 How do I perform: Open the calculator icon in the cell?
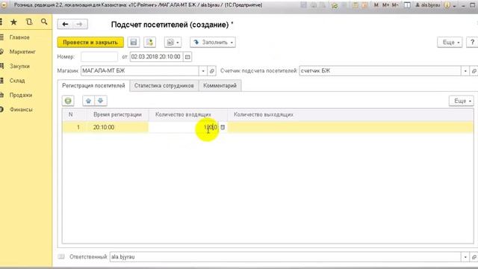[223, 127]
